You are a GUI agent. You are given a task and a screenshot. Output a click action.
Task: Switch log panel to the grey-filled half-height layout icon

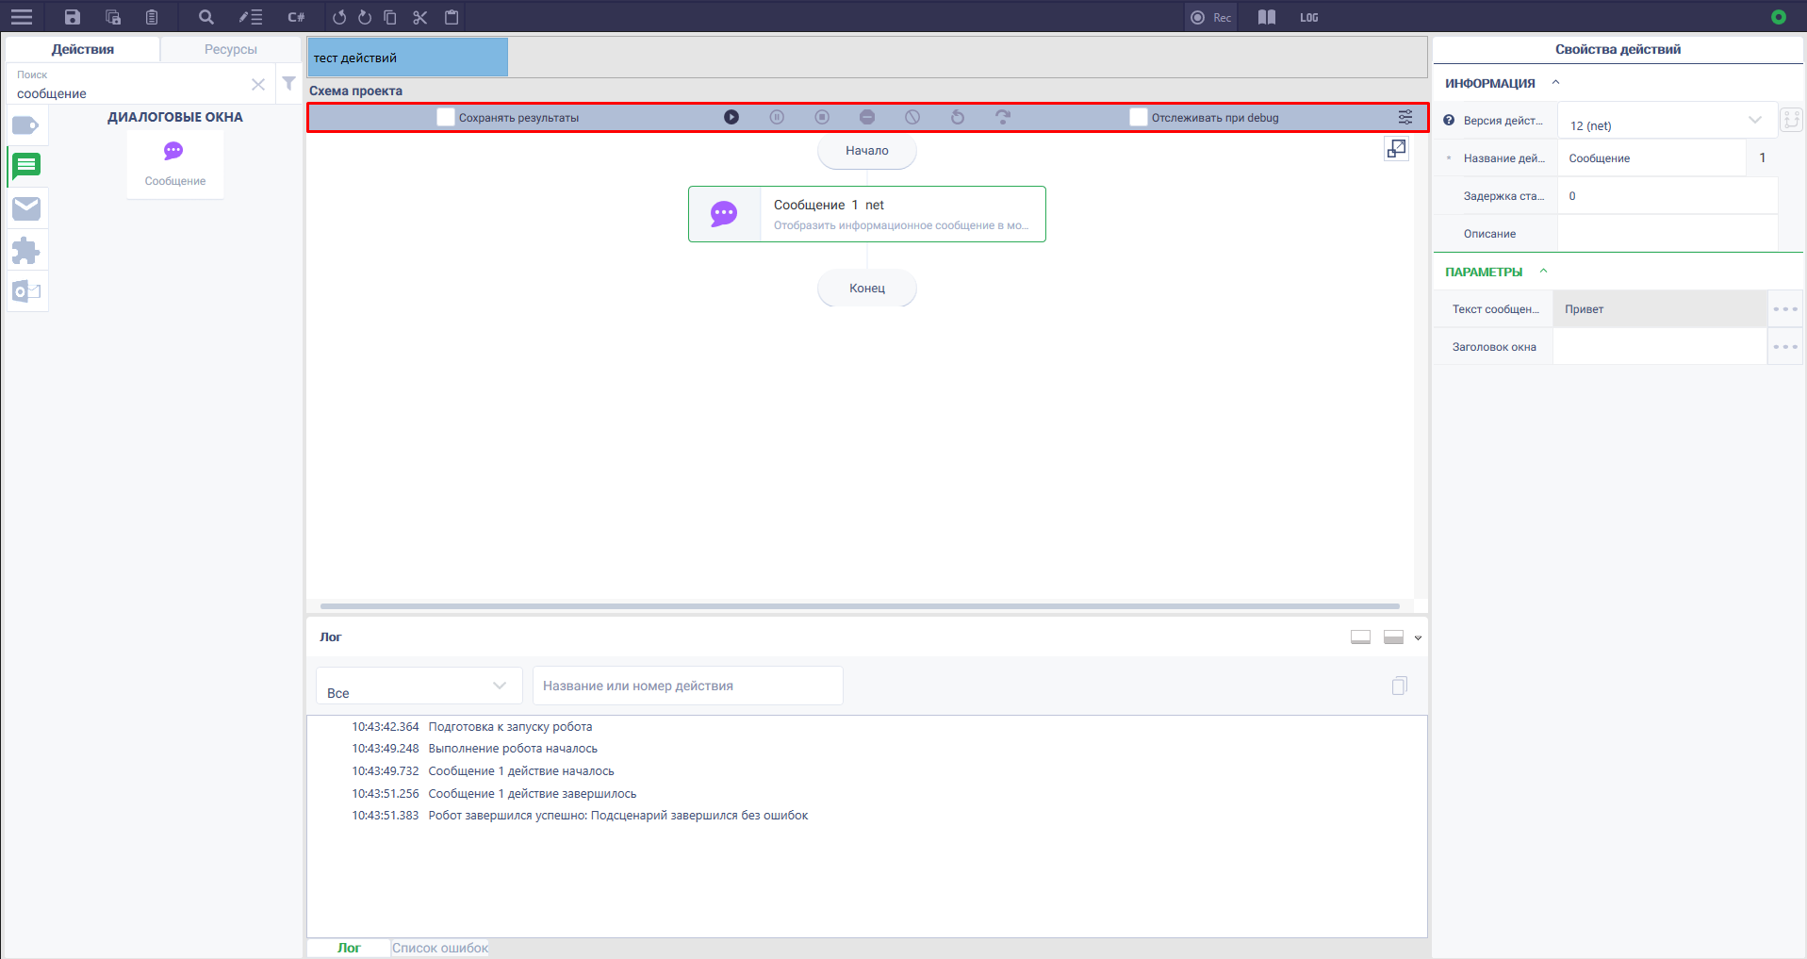point(1394,637)
